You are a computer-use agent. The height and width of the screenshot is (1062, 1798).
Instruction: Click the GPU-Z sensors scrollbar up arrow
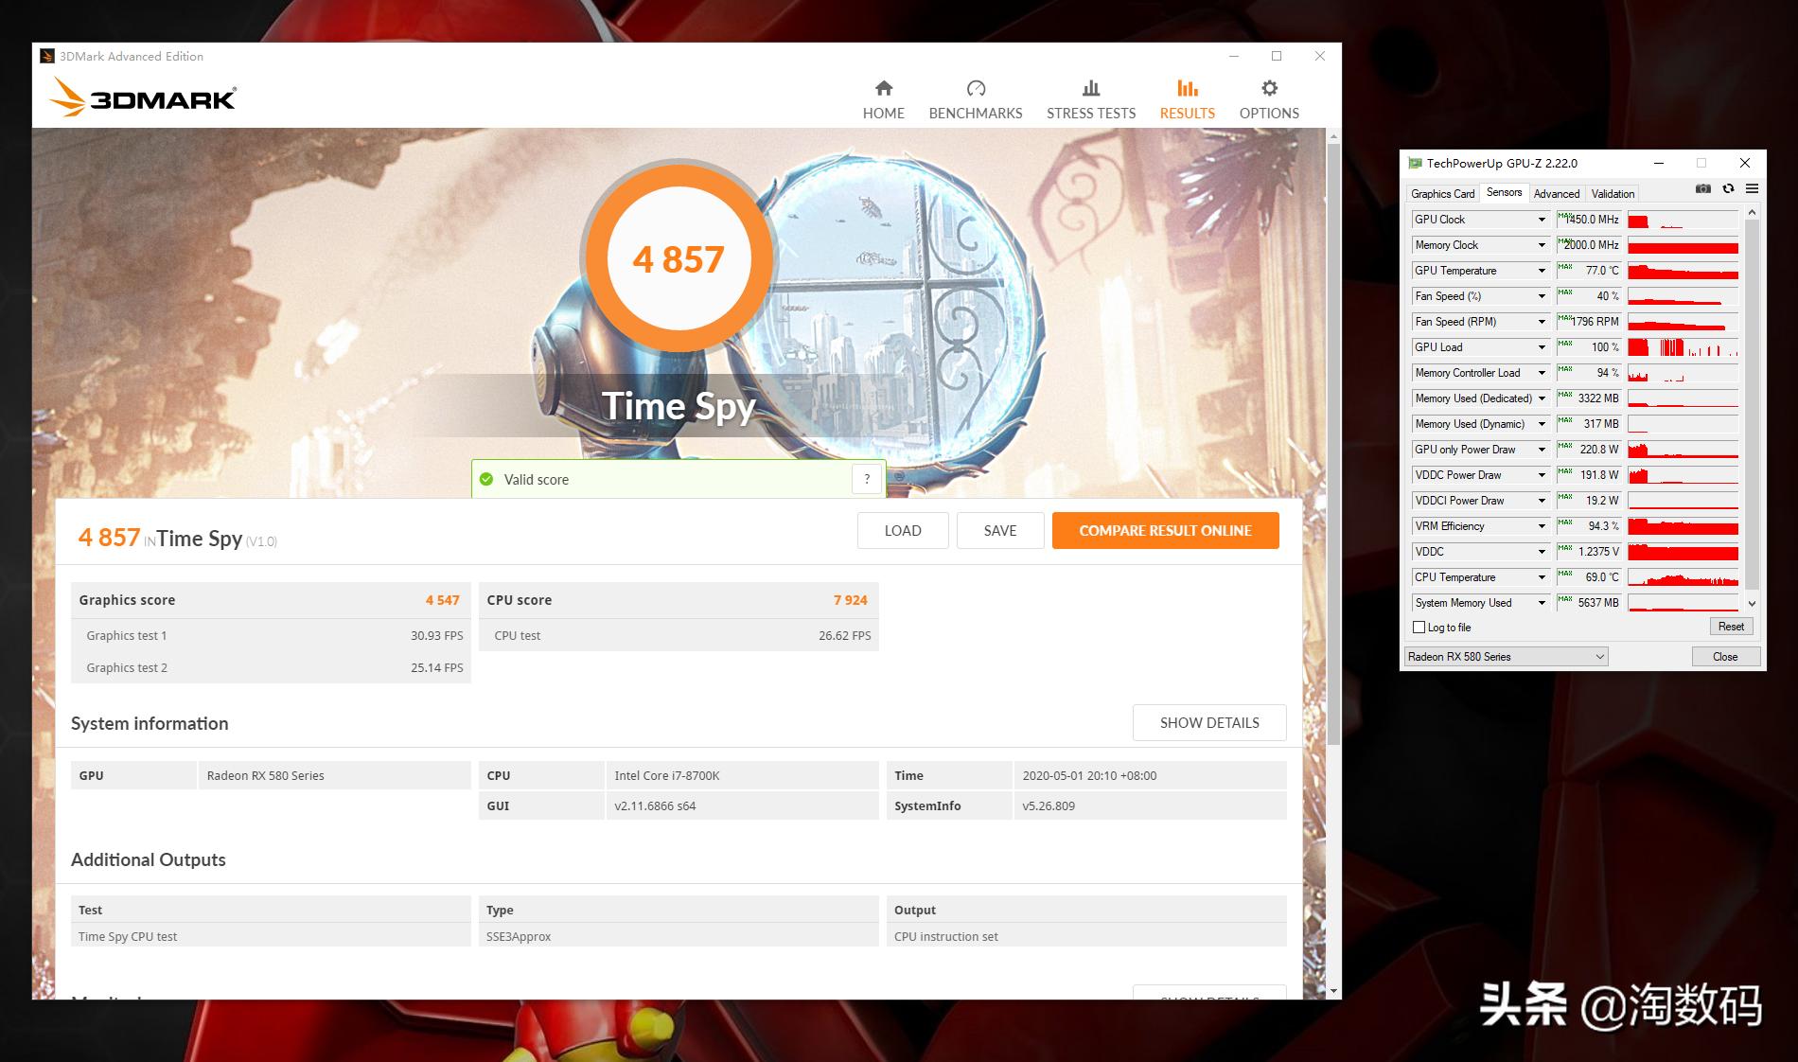1752,213
